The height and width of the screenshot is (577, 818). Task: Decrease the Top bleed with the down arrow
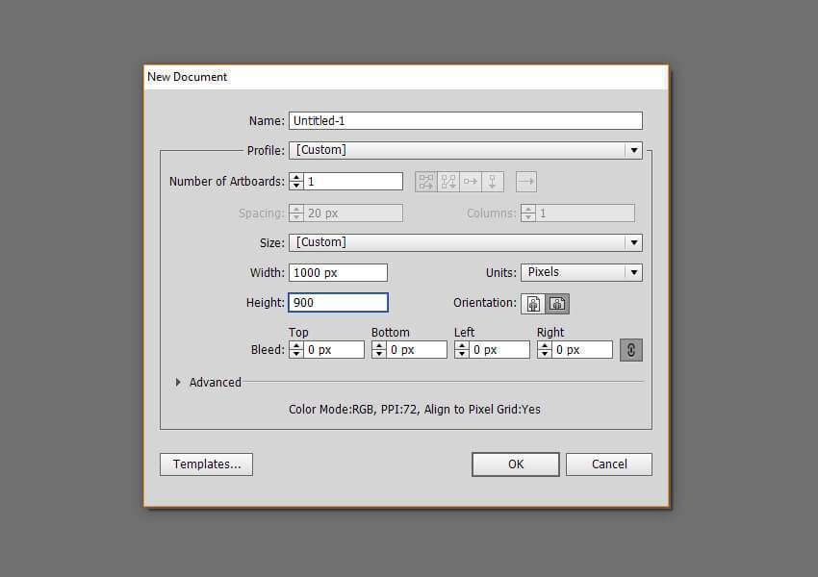296,353
